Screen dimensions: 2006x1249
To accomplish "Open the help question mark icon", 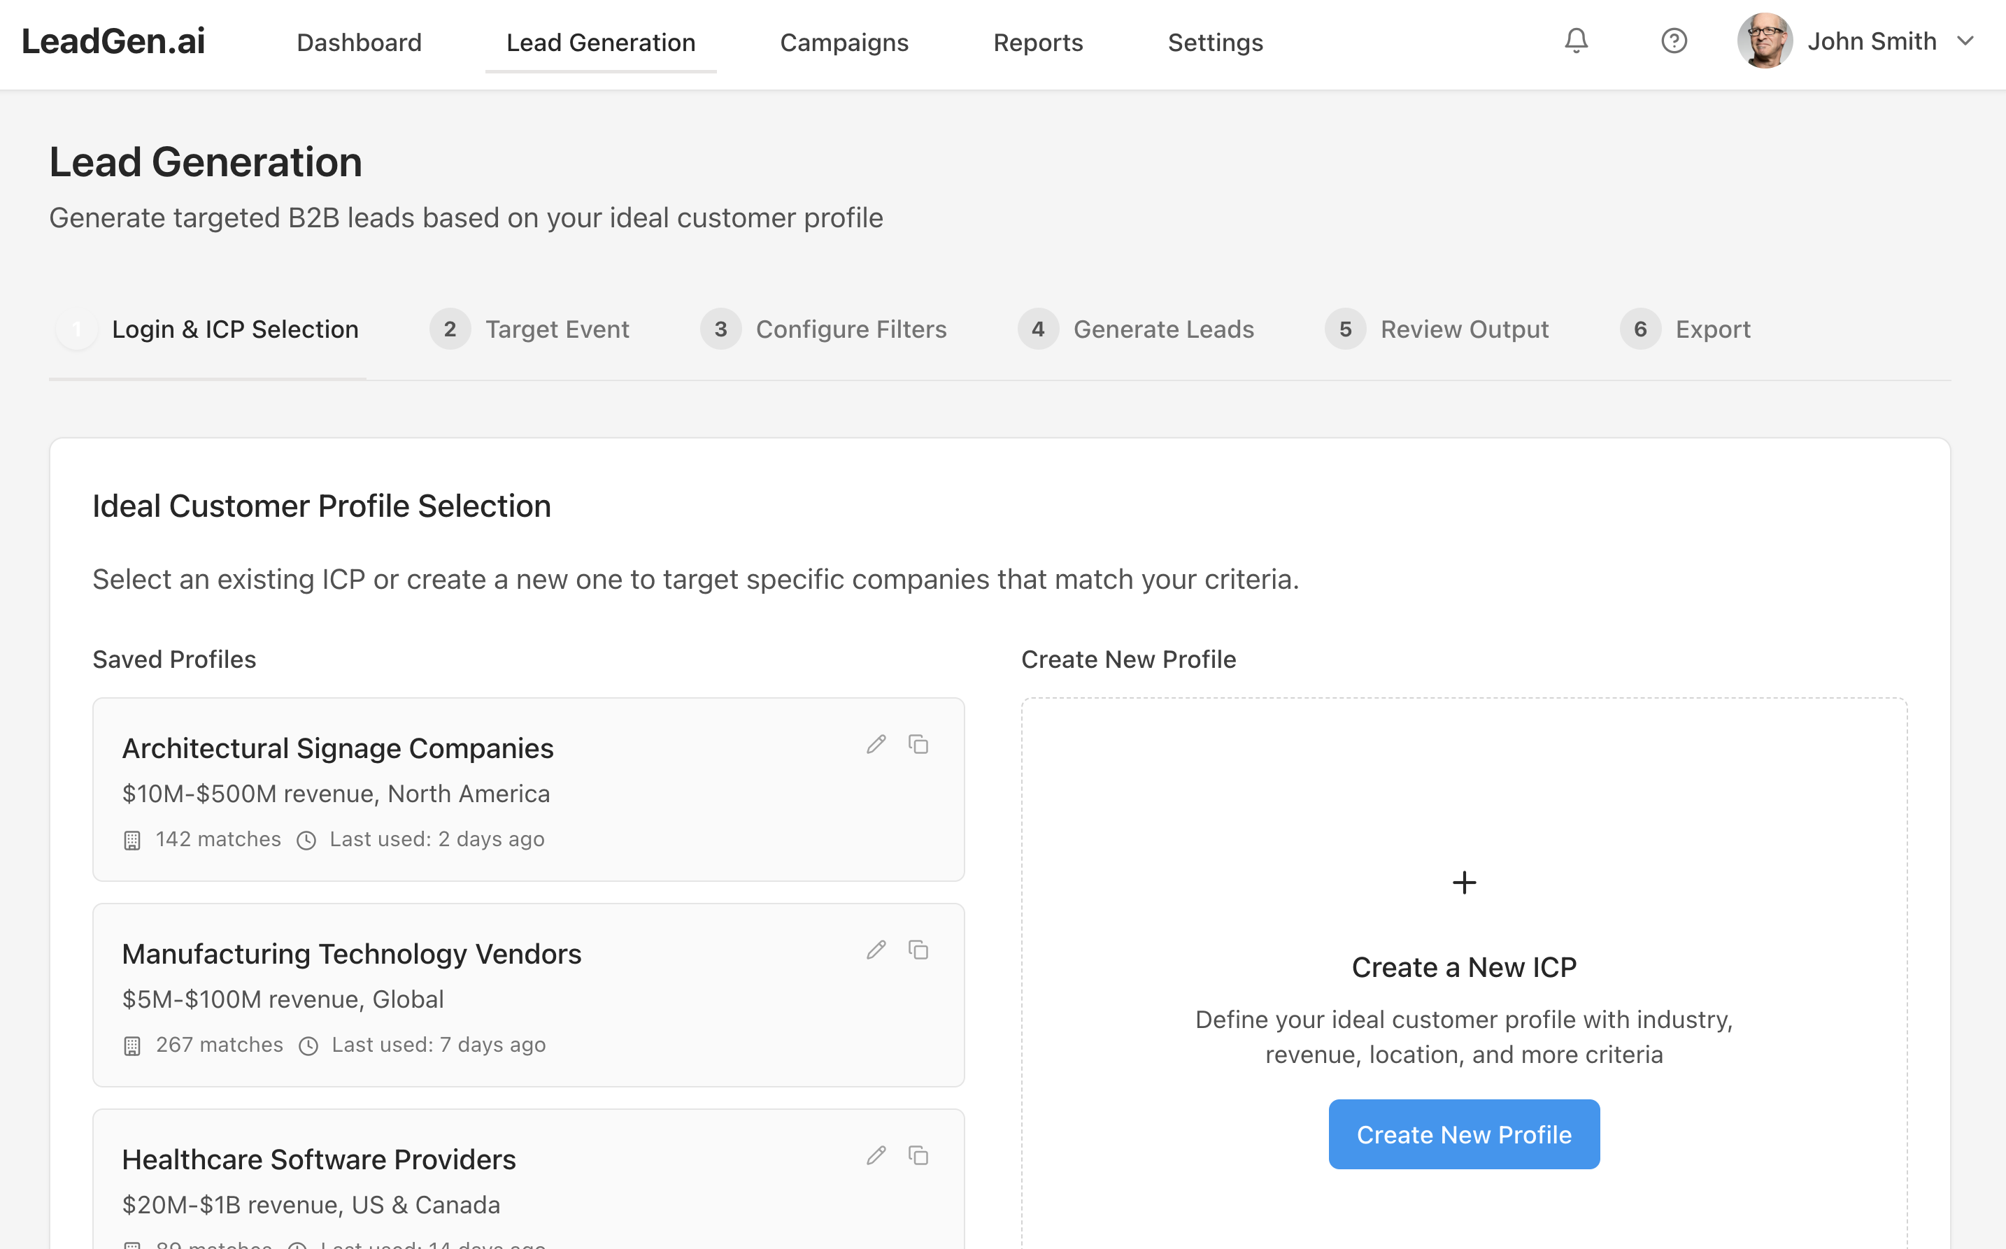I will coord(1674,41).
